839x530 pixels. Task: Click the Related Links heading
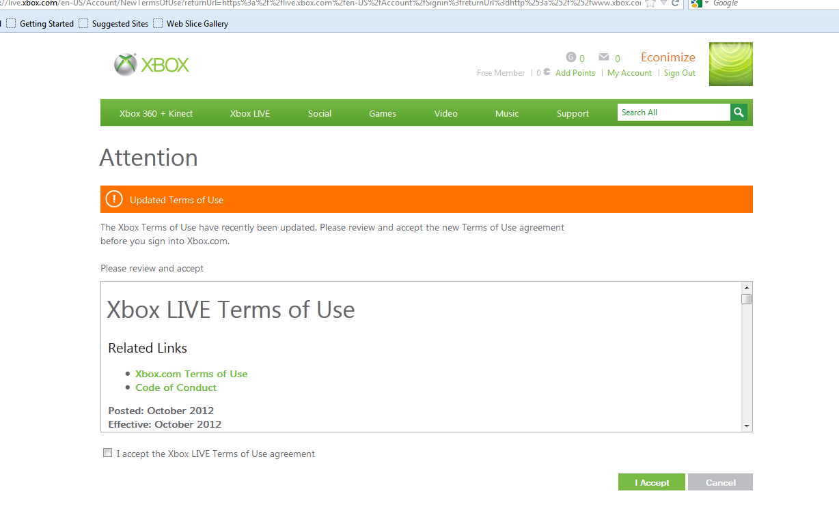tap(148, 348)
